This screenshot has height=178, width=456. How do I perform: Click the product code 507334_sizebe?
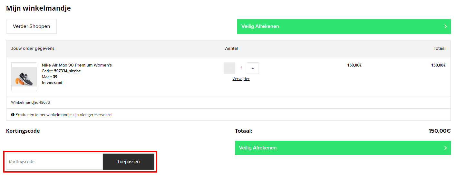coord(67,71)
